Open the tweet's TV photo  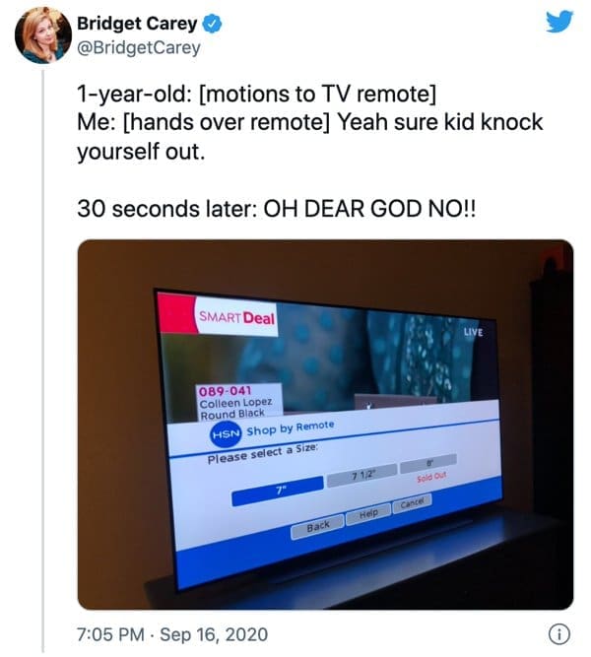coord(325,425)
